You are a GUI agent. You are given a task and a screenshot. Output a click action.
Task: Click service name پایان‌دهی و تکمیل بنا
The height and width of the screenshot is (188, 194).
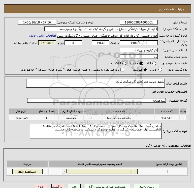[x=119, y=118]
